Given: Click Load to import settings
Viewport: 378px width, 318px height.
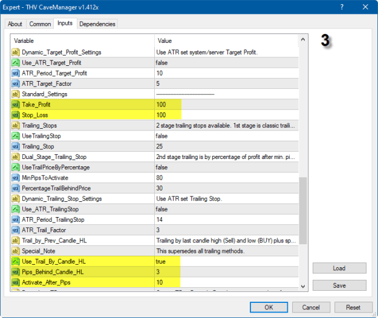Looking at the screenshot, I should [339, 268].
